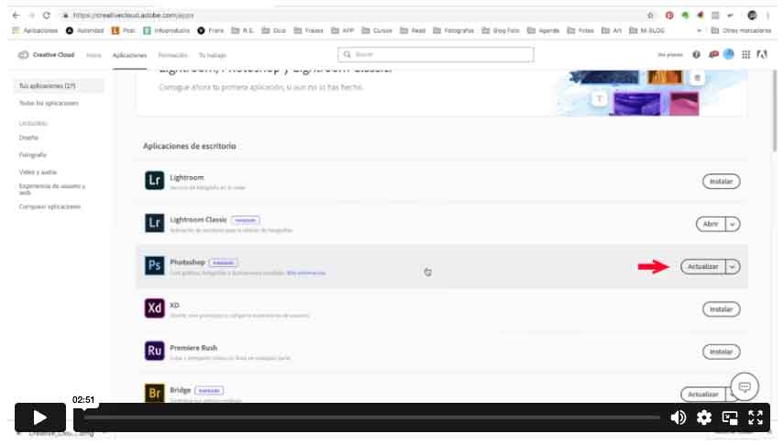
Task: Open the Cursos bookmark folder
Action: pos(377,30)
